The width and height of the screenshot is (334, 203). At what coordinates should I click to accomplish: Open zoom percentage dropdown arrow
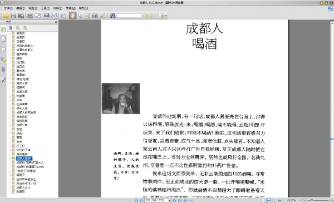pyautogui.click(x=301, y=200)
